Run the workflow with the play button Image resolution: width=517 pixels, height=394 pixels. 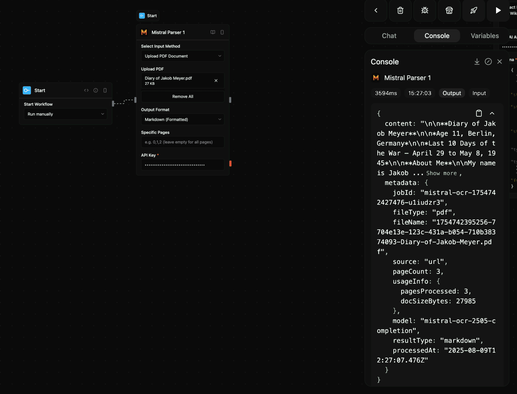pos(498,11)
